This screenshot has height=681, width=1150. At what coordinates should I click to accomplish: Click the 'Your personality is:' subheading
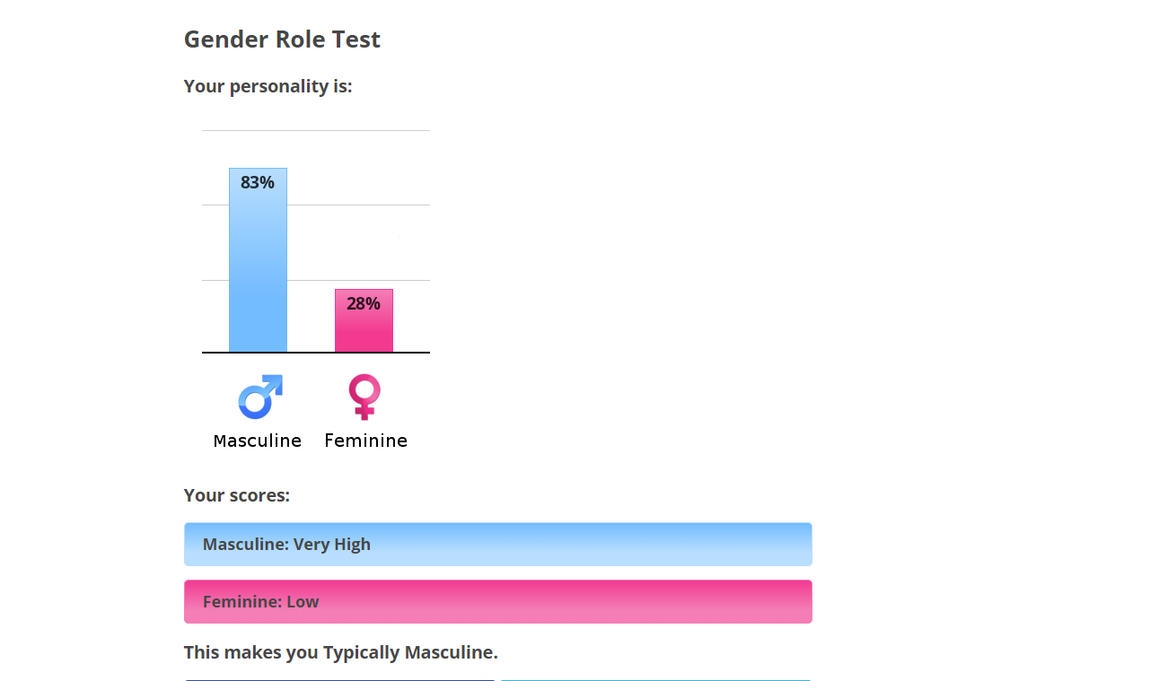pos(268,86)
